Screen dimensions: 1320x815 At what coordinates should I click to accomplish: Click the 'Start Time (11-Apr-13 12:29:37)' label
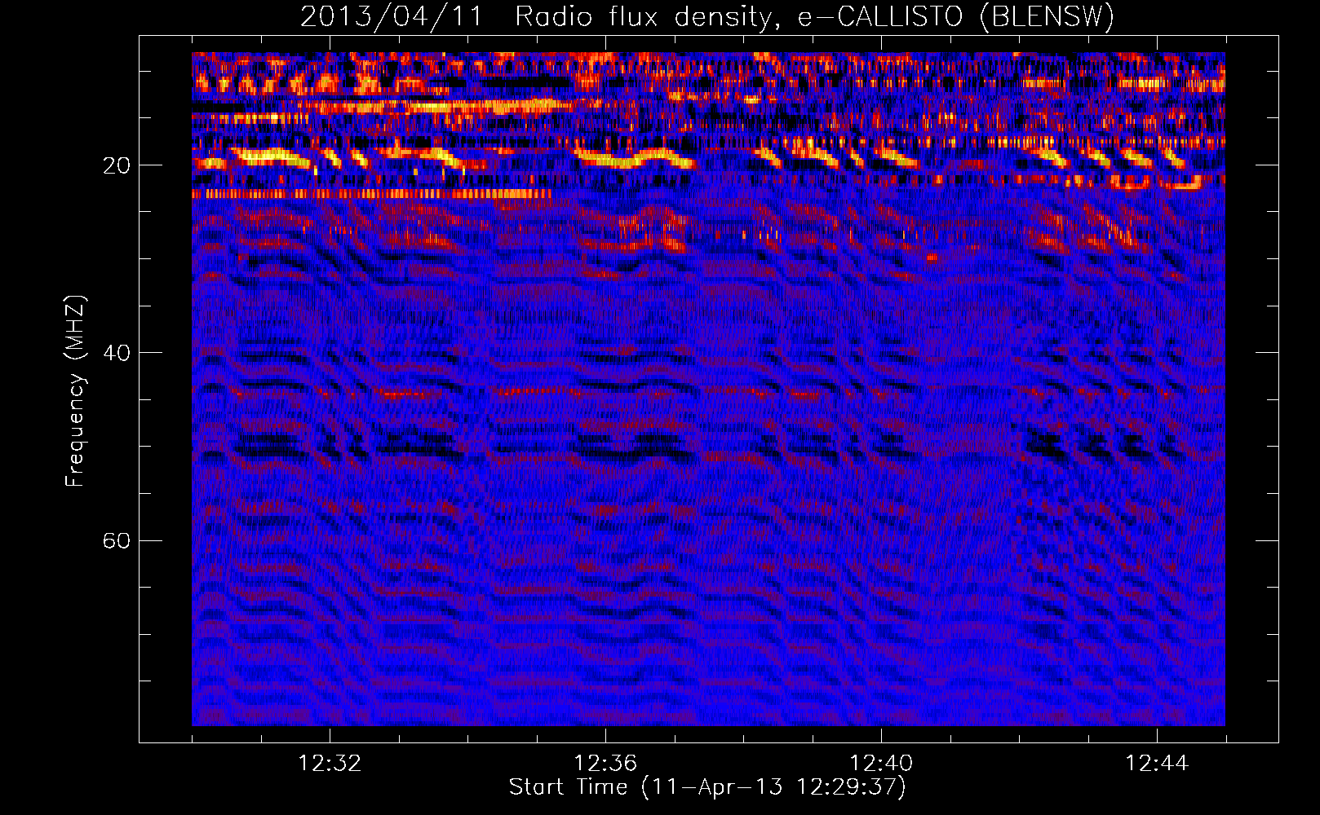pyautogui.click(x=707, y=787)
